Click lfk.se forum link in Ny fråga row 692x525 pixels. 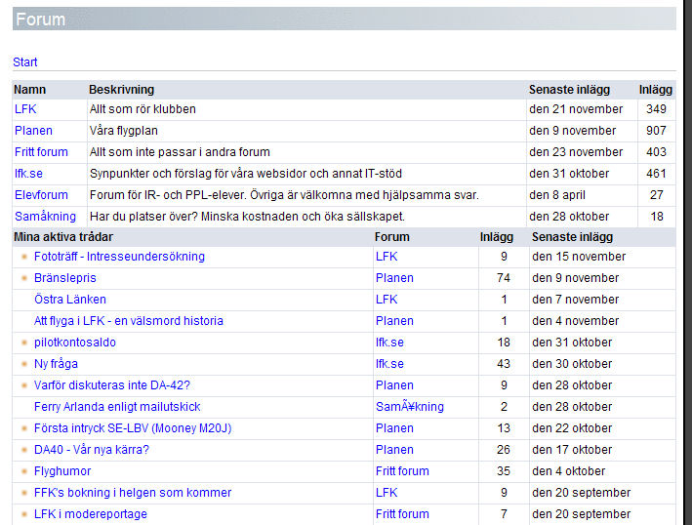coord(389,364)
